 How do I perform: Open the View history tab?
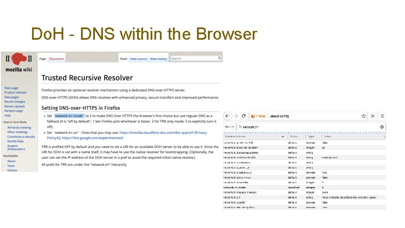158,59
